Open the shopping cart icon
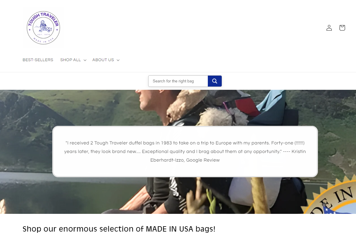The image size is (356, 236). point(342,28)
